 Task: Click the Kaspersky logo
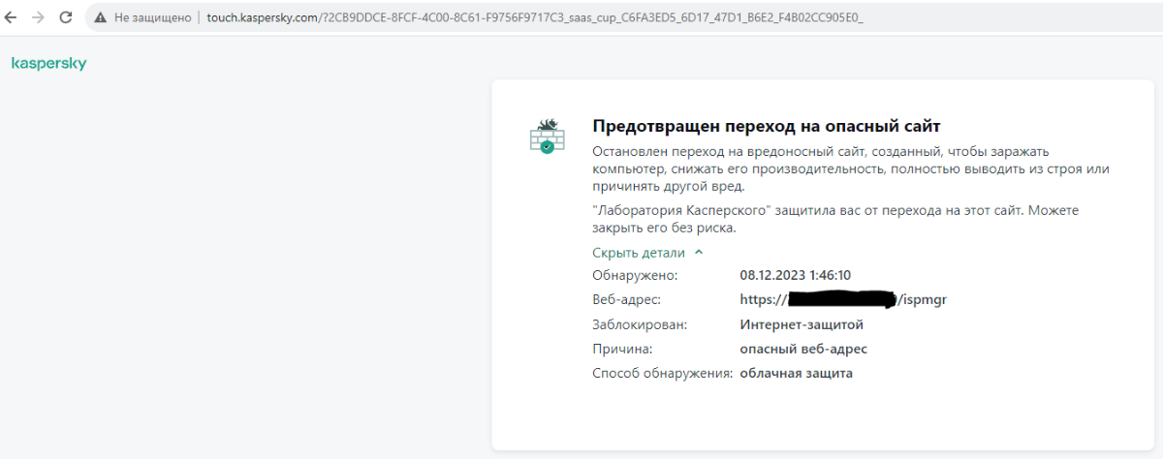pyautogui.click(x=48, y=63)
